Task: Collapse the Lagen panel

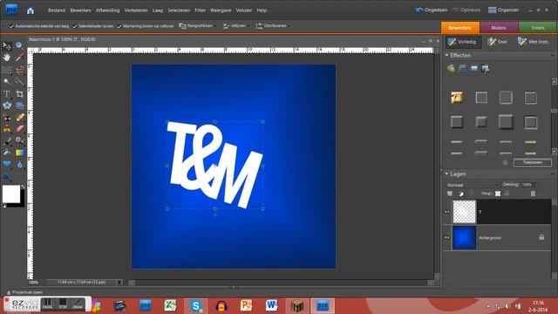Action: [x=447, y=174]
